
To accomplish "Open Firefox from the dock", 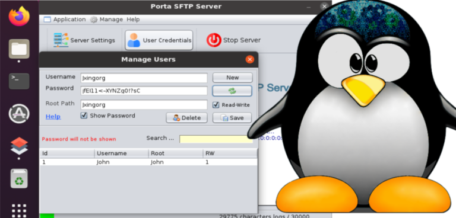I will point(19,16).
